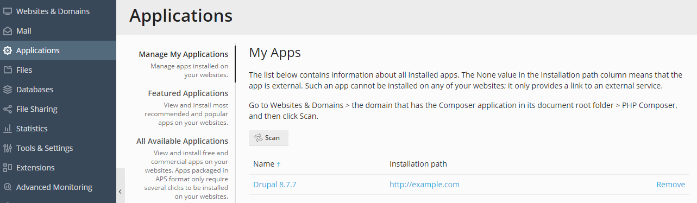Open Websites & Domains in sidebar
This screenshot has width=697, height=203.
58,11
